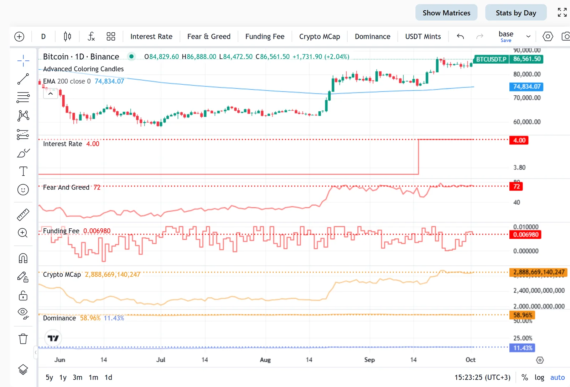Image resolution: width=570 pixels, height=387 pixels.
Task: Set the chart range to 5y
Action: pyautogui.click(x=49, y=377)
